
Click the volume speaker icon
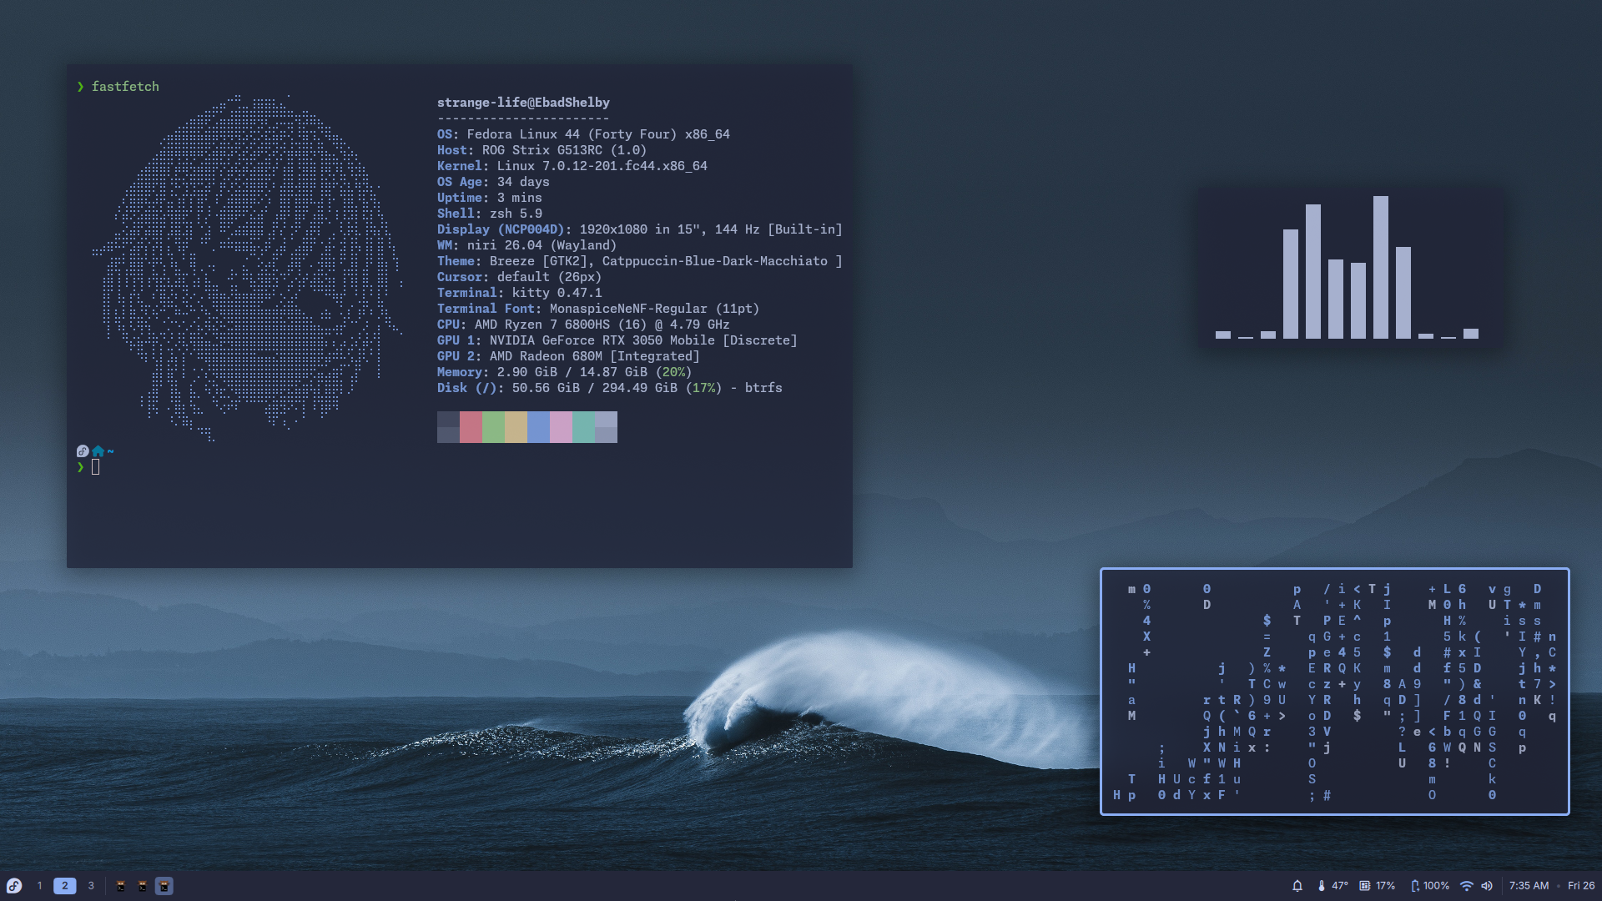point(1487,886)
